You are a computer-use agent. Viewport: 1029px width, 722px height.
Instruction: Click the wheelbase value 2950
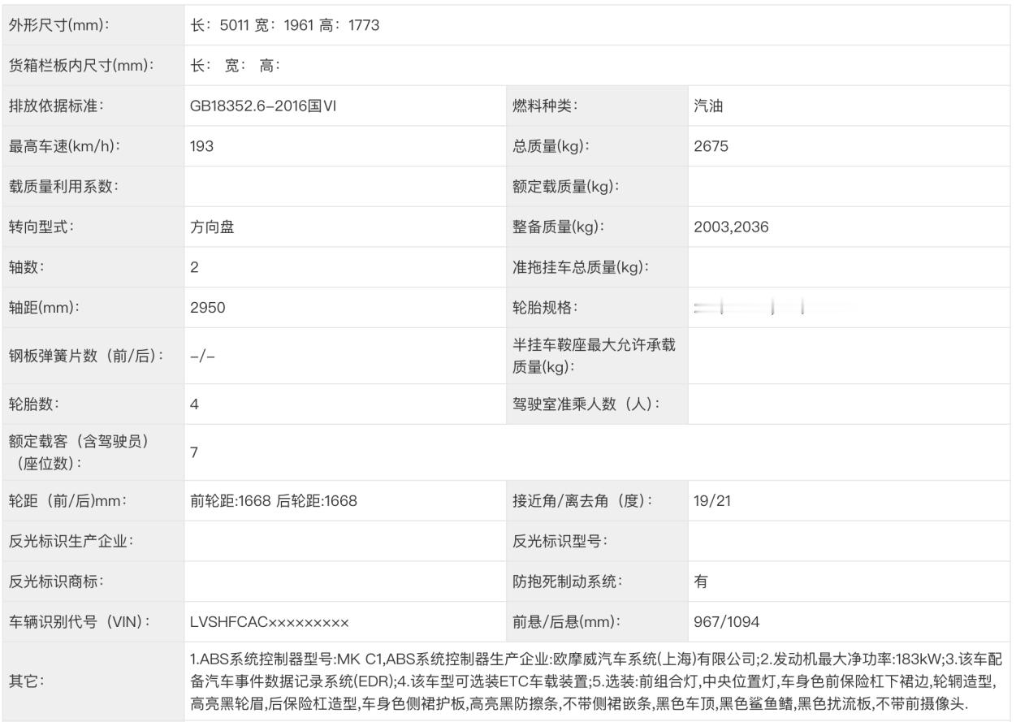tap(208, 308)
